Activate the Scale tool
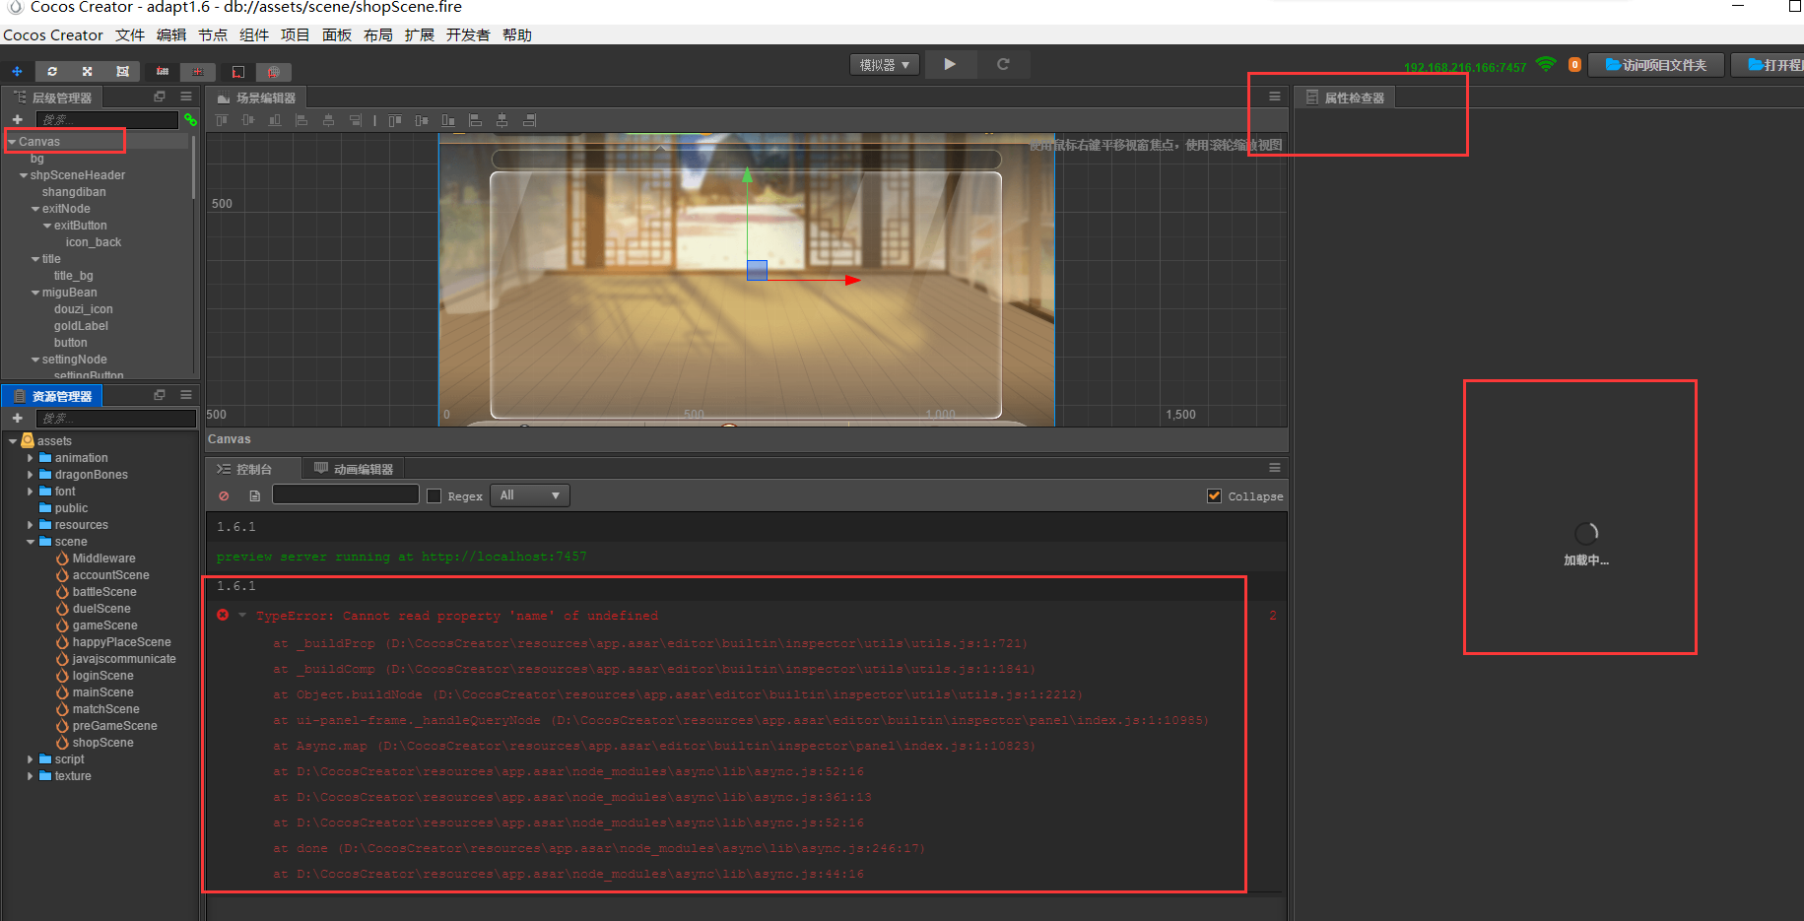The height and width of the screenshot is (921, 1804). pos(87,71)
